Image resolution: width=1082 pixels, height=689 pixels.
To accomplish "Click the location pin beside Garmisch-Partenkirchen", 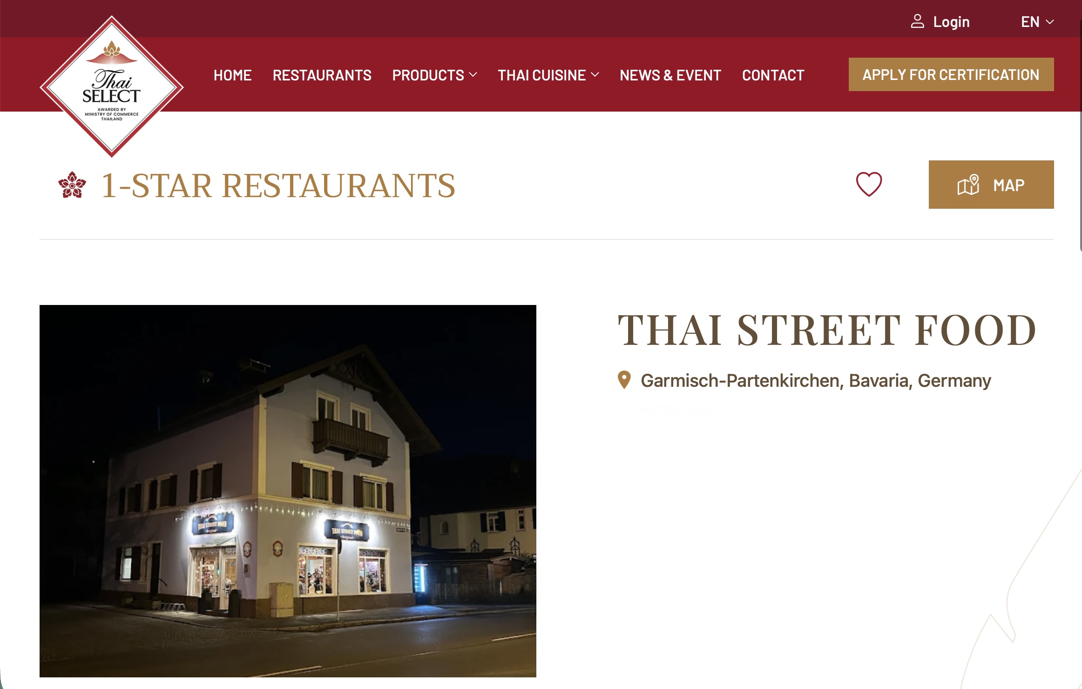I will [624, 380].
